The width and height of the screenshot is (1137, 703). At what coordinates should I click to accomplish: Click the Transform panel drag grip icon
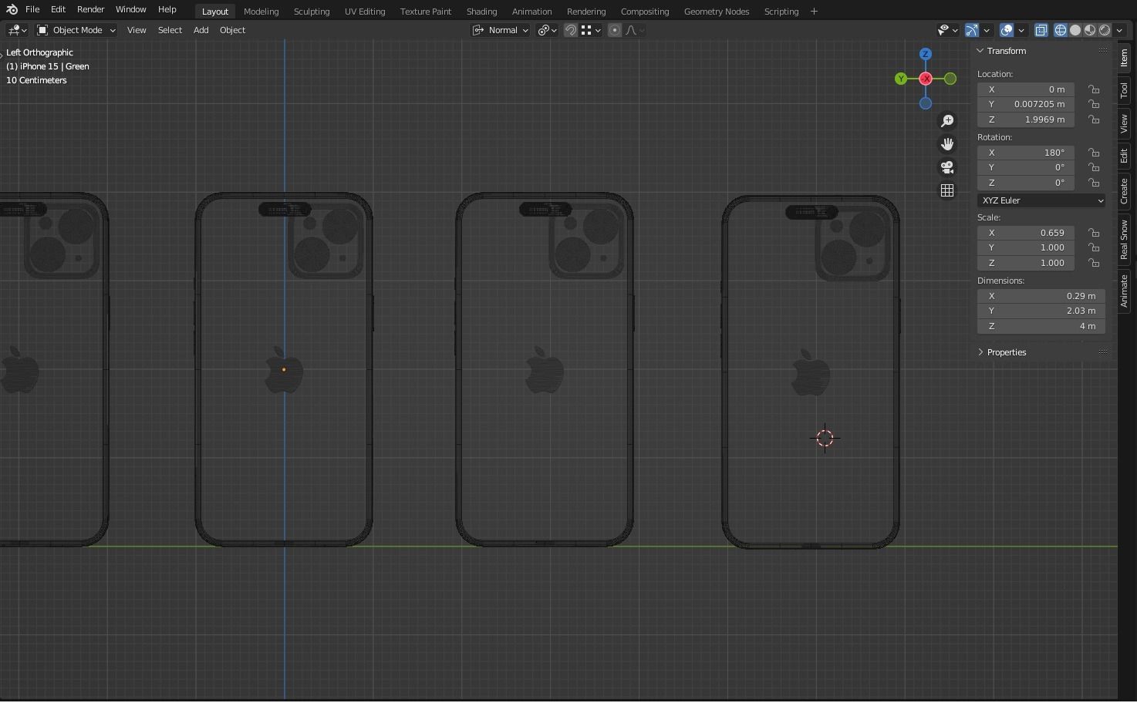pos(1103,51)
